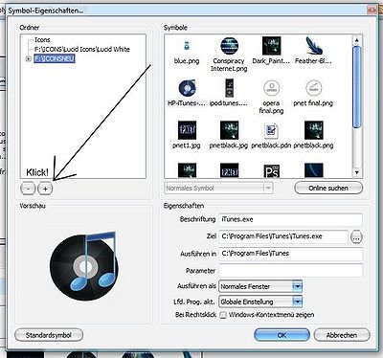383x358 pixels.
Task: Click the minus button to remove folder
Action: click(x=28, y=189)
